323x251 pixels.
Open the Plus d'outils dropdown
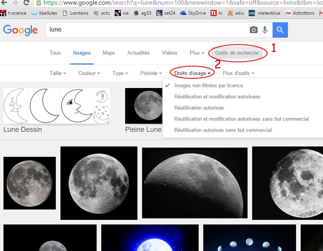tap(239, 73)
